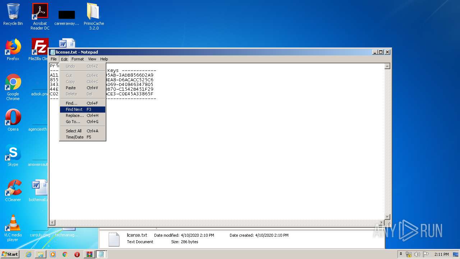The width and height of the screenshot is (460, 259).
Task: Close the open Edit menu
Action: (x=64, y=59)
